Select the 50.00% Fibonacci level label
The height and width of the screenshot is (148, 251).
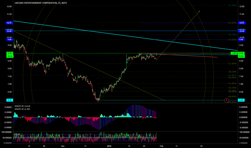[232, 77]
